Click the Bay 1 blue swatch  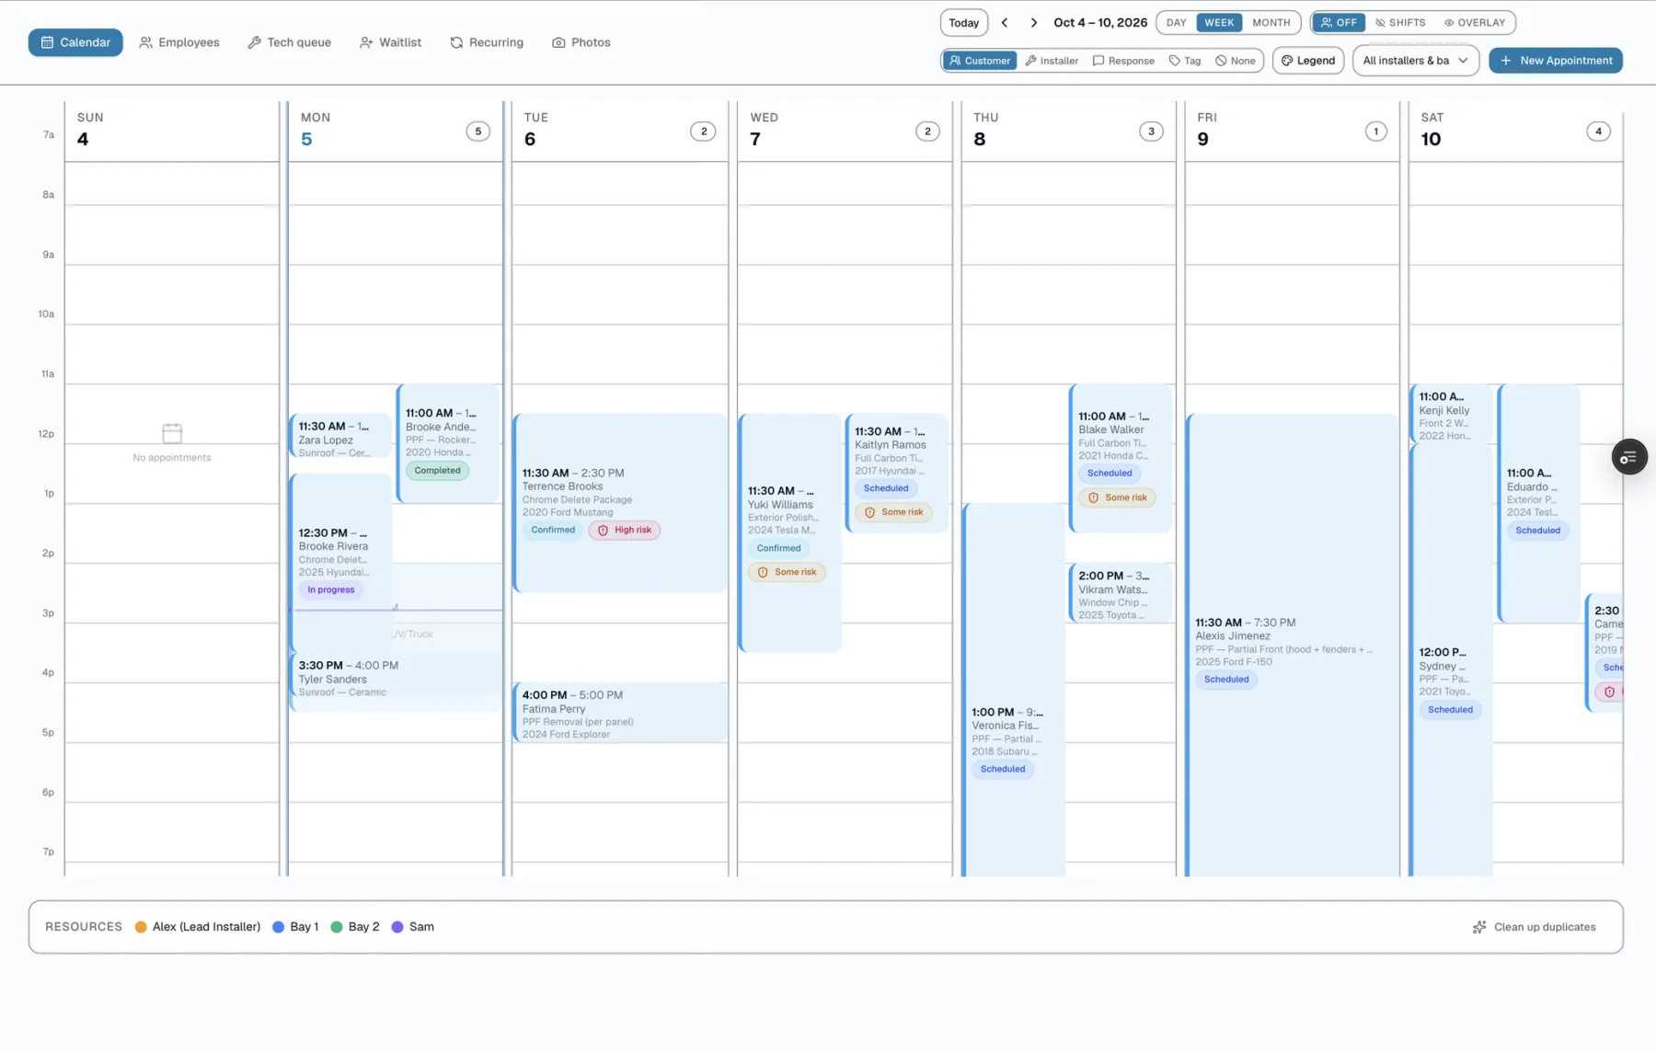[278, 927]
